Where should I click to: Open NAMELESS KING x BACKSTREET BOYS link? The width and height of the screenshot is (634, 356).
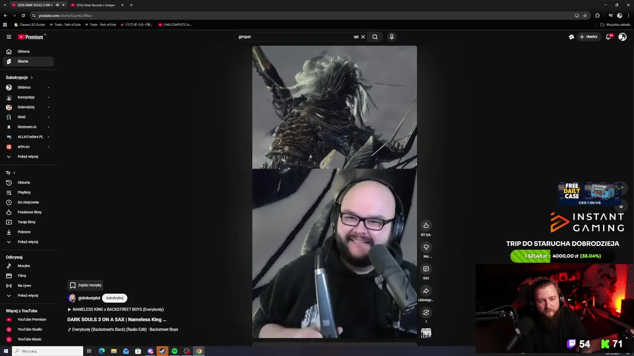tap(115, 310)
